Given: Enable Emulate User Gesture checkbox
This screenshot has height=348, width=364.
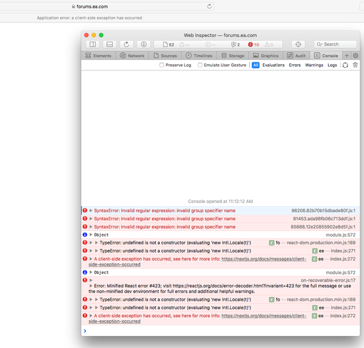Looking at the screenshot, I should pos(200,65).
